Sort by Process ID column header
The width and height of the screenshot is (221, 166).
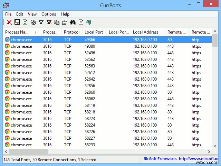[x=51, y=32]
